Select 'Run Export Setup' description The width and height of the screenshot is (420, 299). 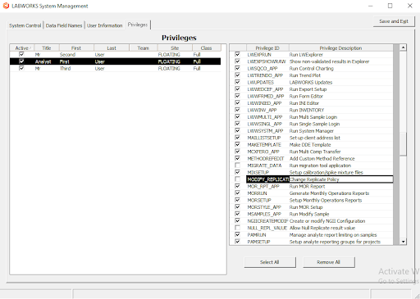click(x=308, y=89)
